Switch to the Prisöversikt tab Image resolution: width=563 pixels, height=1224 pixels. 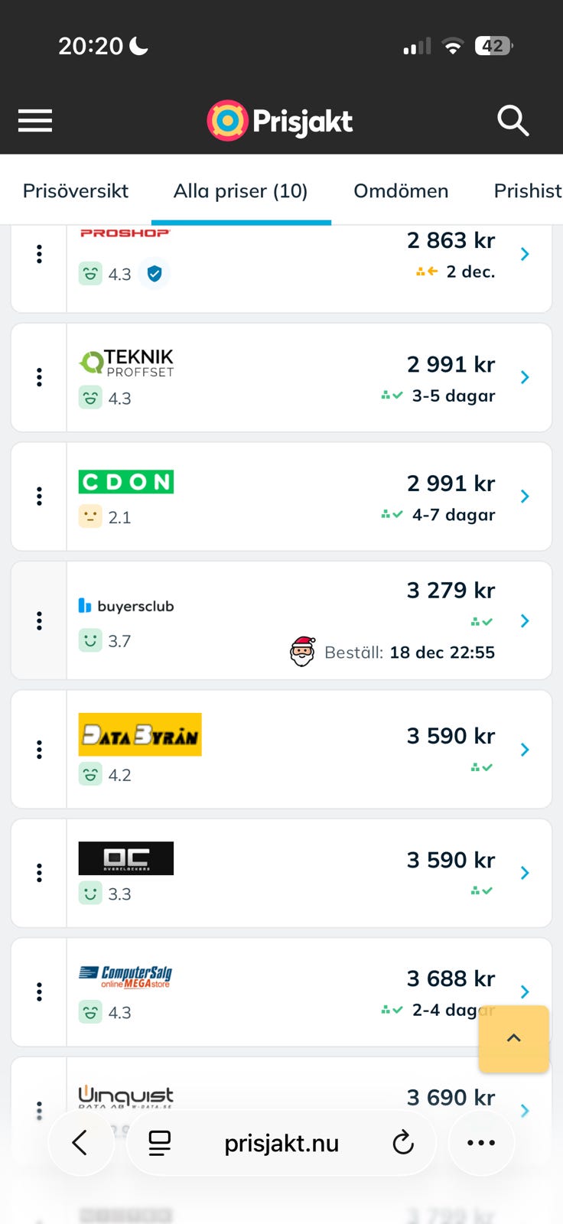tap(76, 190)
